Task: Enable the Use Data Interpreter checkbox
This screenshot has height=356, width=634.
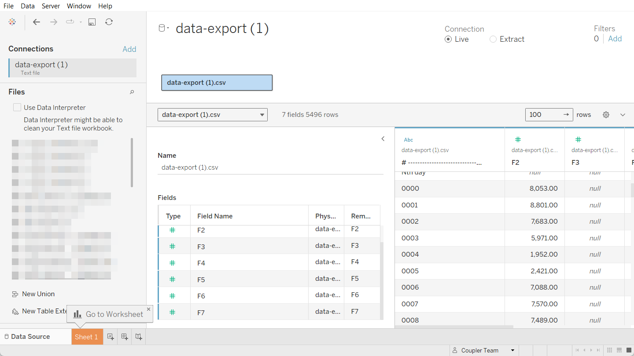Action: tap(17, 107)
